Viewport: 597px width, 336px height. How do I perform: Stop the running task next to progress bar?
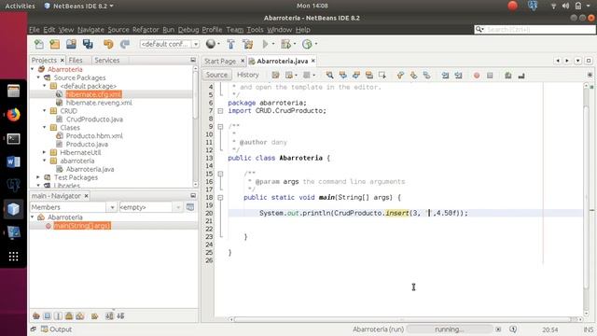click(498, 329)
